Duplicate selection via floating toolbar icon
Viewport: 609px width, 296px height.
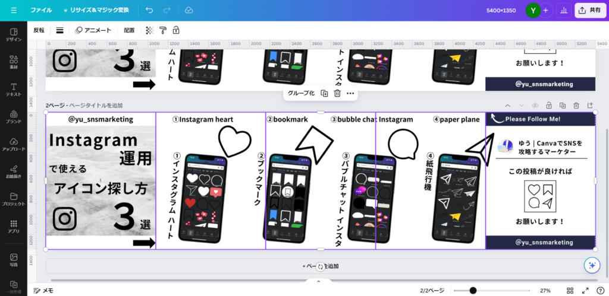pos(324,93)
